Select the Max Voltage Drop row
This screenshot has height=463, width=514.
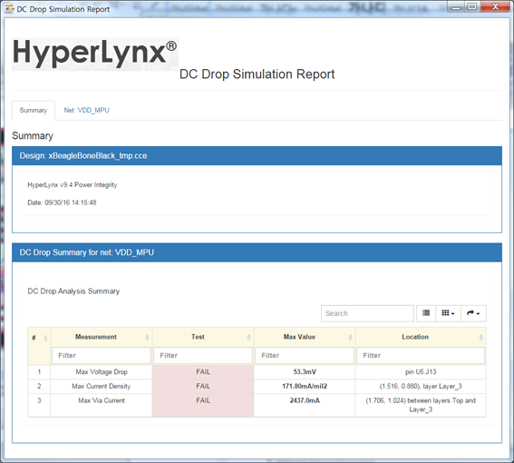pos(257,372)
